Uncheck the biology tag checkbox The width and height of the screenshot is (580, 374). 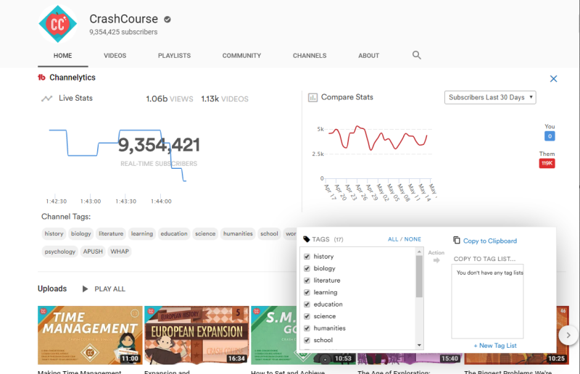coord(307,269)
